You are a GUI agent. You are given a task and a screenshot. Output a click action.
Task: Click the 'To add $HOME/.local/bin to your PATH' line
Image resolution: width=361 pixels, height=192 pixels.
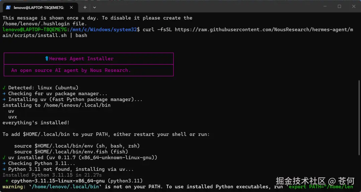106,134
